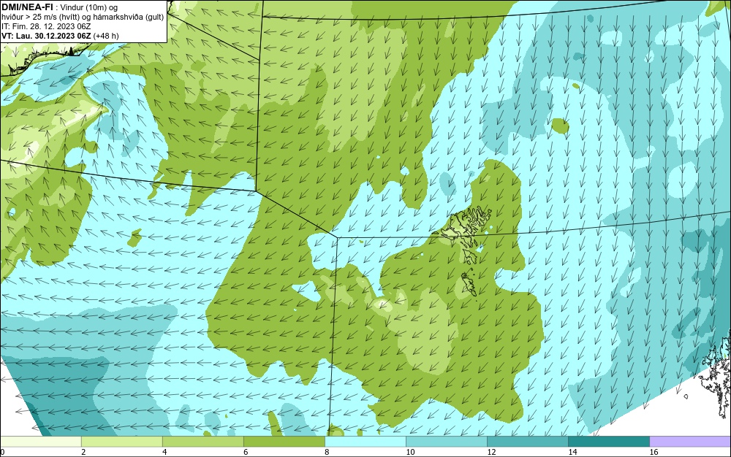The height and width of the screenshot is (457, 731).
Task: Click the coastline outline at the map's right edge
Action: (716, 375)
